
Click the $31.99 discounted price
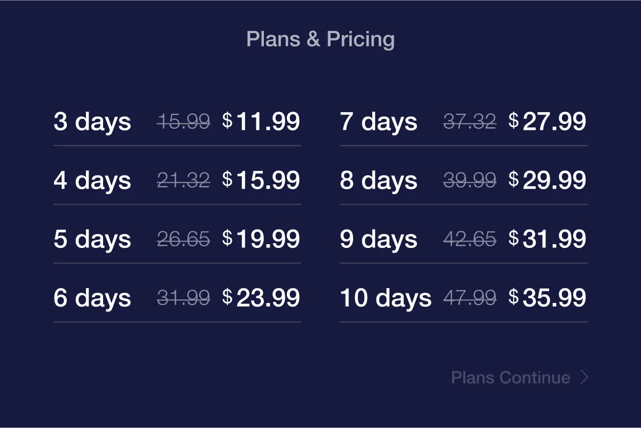548,239
